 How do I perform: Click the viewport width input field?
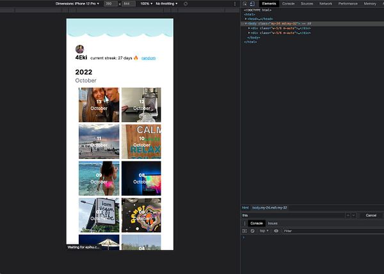[x=111, y=4]
